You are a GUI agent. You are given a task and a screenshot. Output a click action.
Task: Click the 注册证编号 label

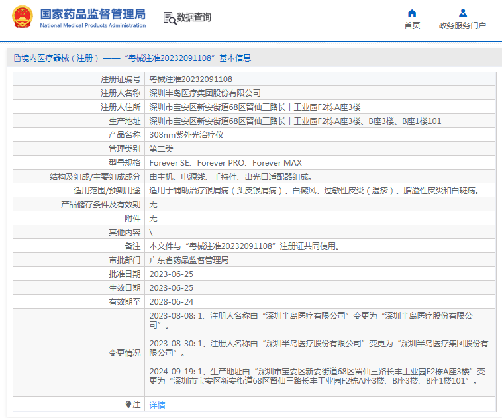coord(121,79)
